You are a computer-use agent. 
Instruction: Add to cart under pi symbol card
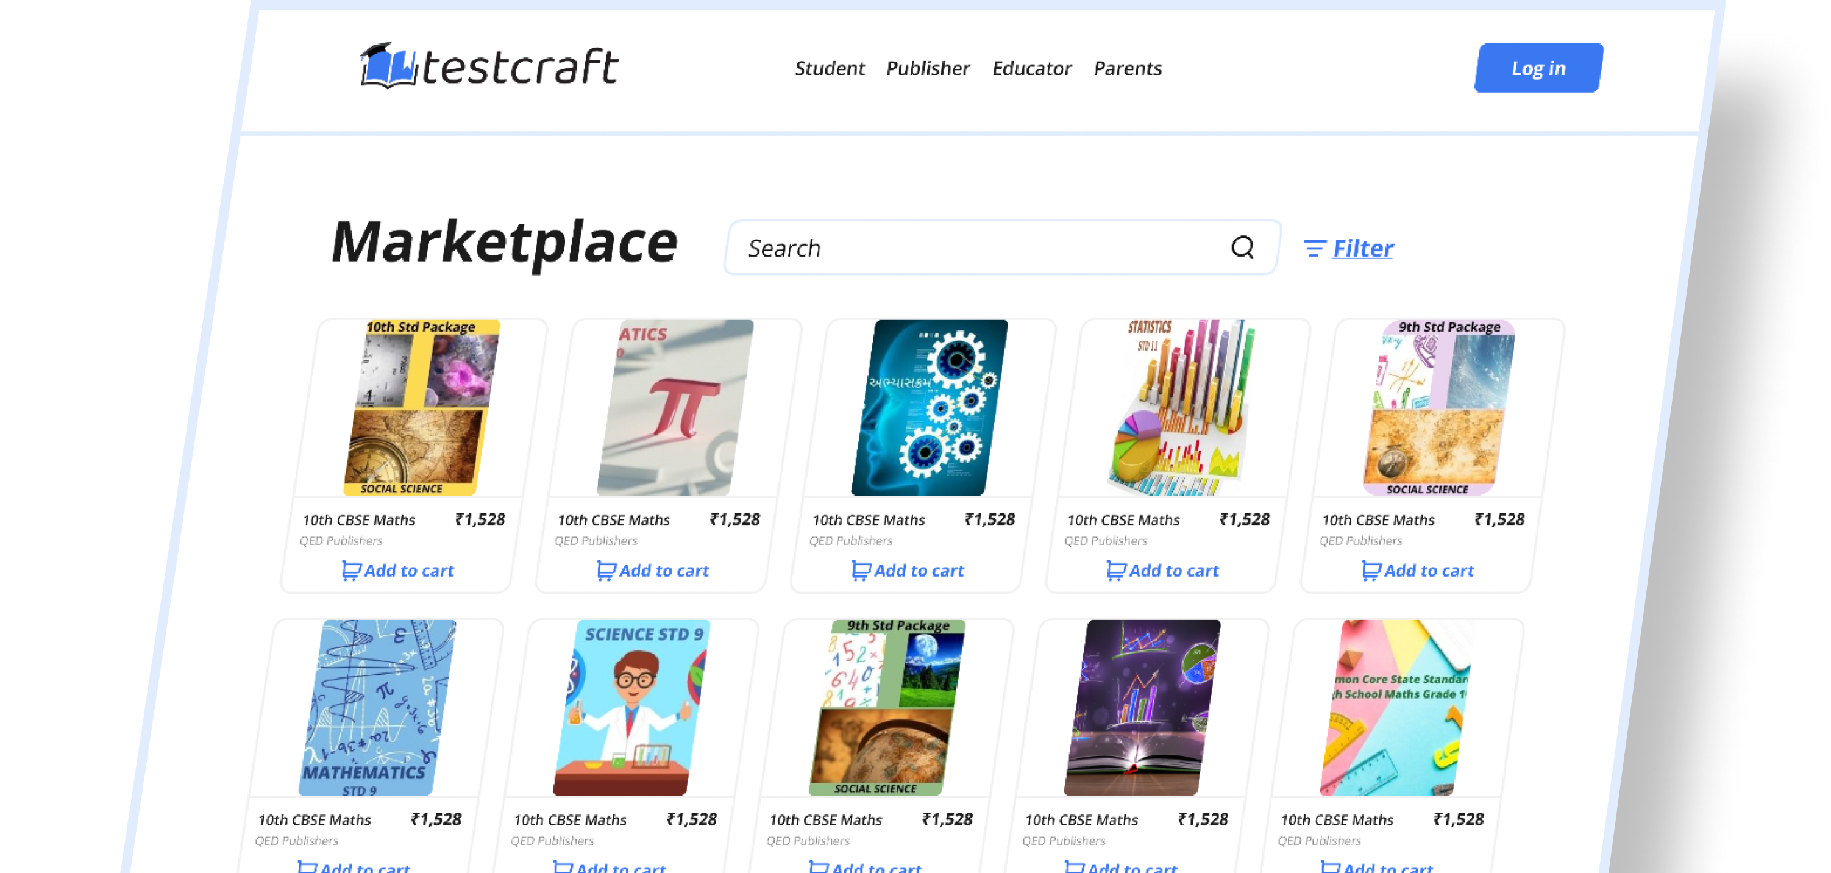pyautogui.click(x=653, y=570)
